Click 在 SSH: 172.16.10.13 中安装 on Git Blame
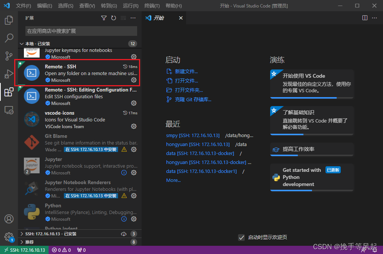 click(91, 149)
